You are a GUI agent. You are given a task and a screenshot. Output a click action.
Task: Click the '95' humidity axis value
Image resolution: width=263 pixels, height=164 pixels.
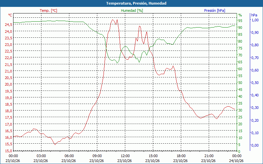(x=240, y=21)
